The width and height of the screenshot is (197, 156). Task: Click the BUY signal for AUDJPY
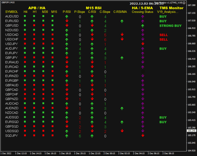[163, 49]
